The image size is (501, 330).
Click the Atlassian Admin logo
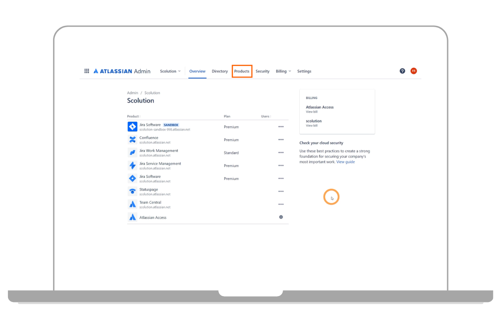(122, 71)
